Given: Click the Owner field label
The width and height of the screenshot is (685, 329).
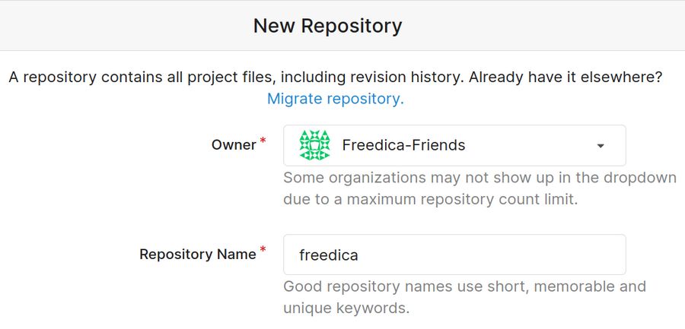Looking at the screenshot, I should click(234, 145).
